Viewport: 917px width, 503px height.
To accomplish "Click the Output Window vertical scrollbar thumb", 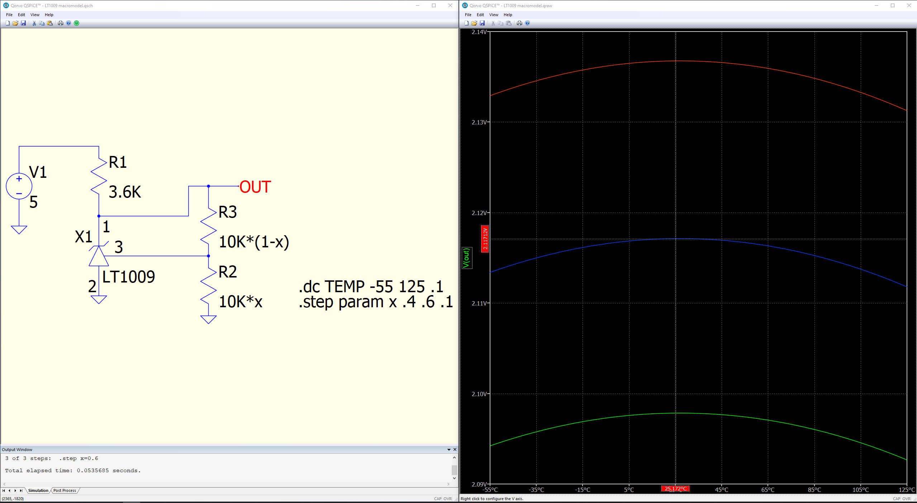I will (454, 470).
